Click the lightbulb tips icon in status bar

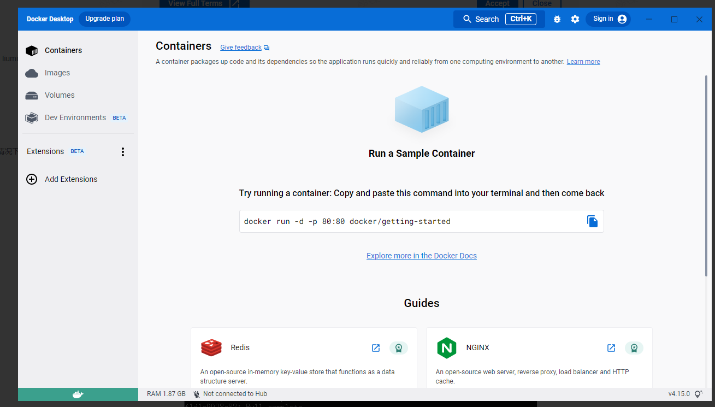698,394
